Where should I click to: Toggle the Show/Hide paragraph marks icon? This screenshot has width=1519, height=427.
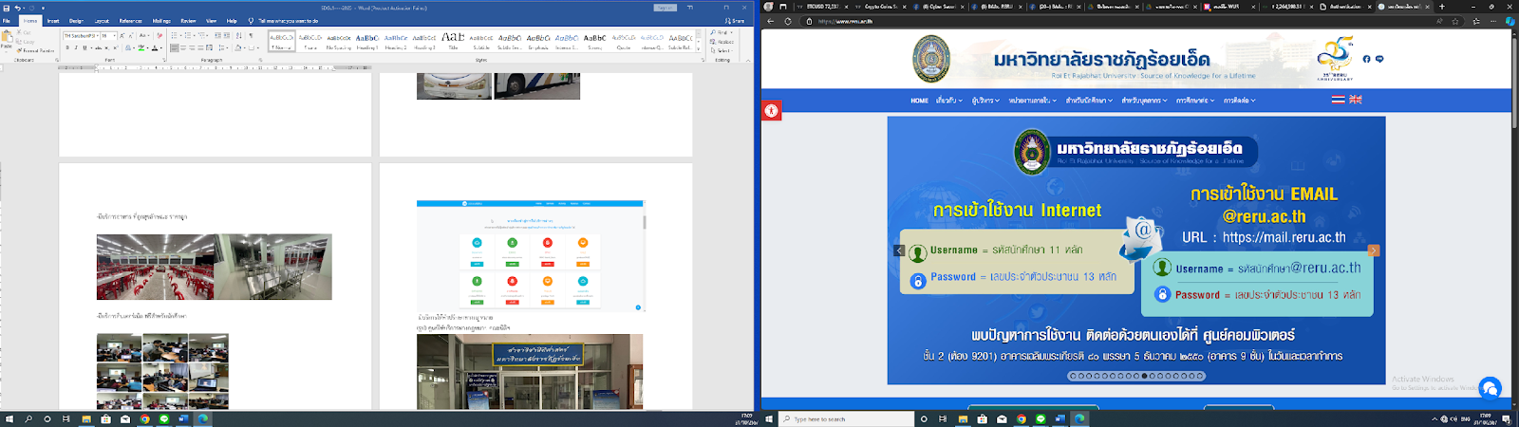coord(251,35)
